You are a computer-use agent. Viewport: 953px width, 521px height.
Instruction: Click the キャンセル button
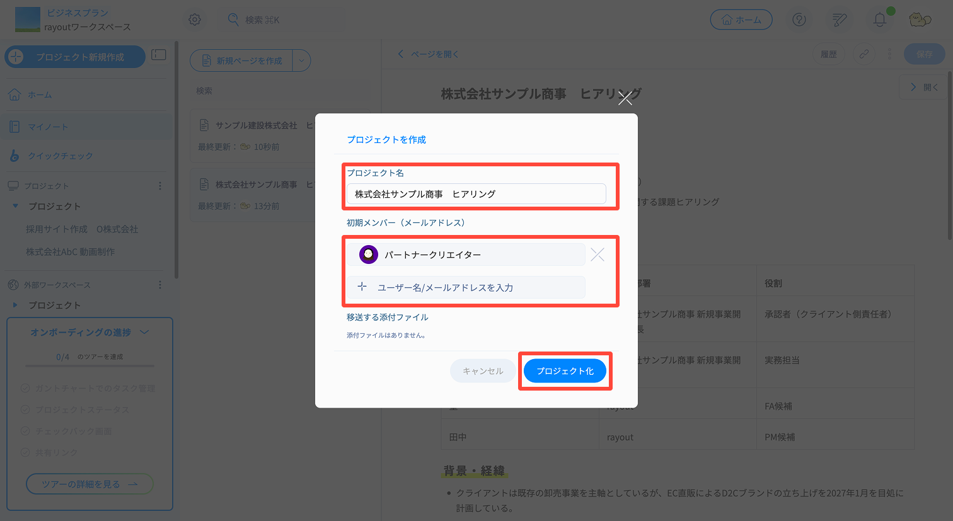click(483, 370)
